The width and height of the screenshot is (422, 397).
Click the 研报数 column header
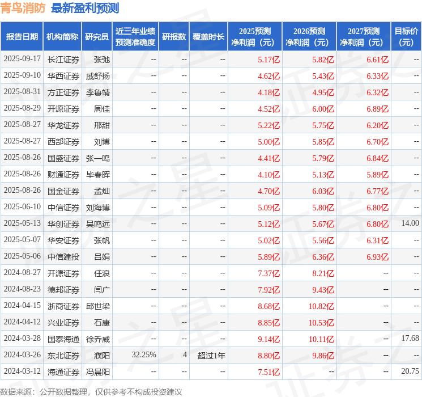pyautogui.click(x=174, y=37)
